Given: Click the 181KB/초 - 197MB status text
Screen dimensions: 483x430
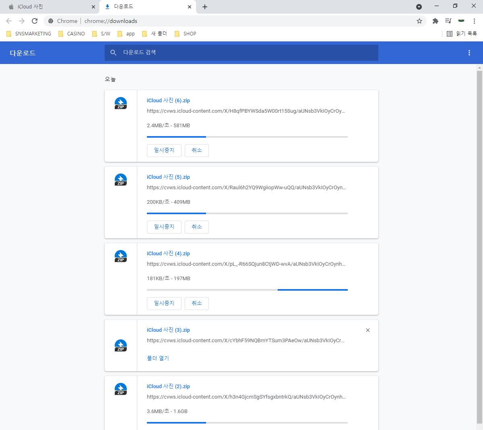Looking at the screenshot, I should tap(169, 279).
